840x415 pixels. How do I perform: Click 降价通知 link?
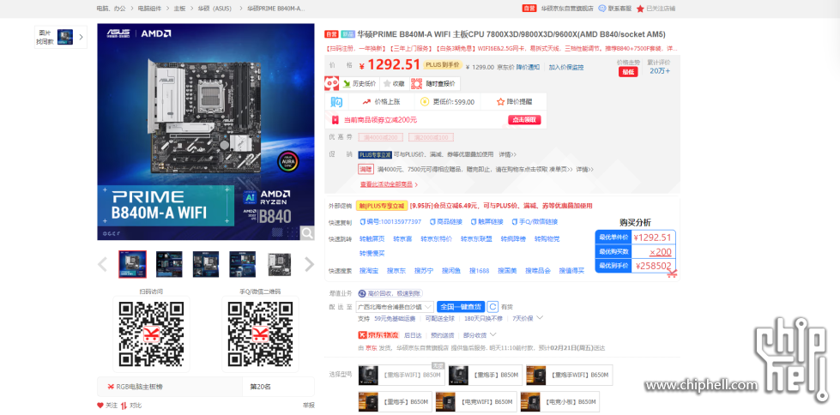tap(528, 67)
